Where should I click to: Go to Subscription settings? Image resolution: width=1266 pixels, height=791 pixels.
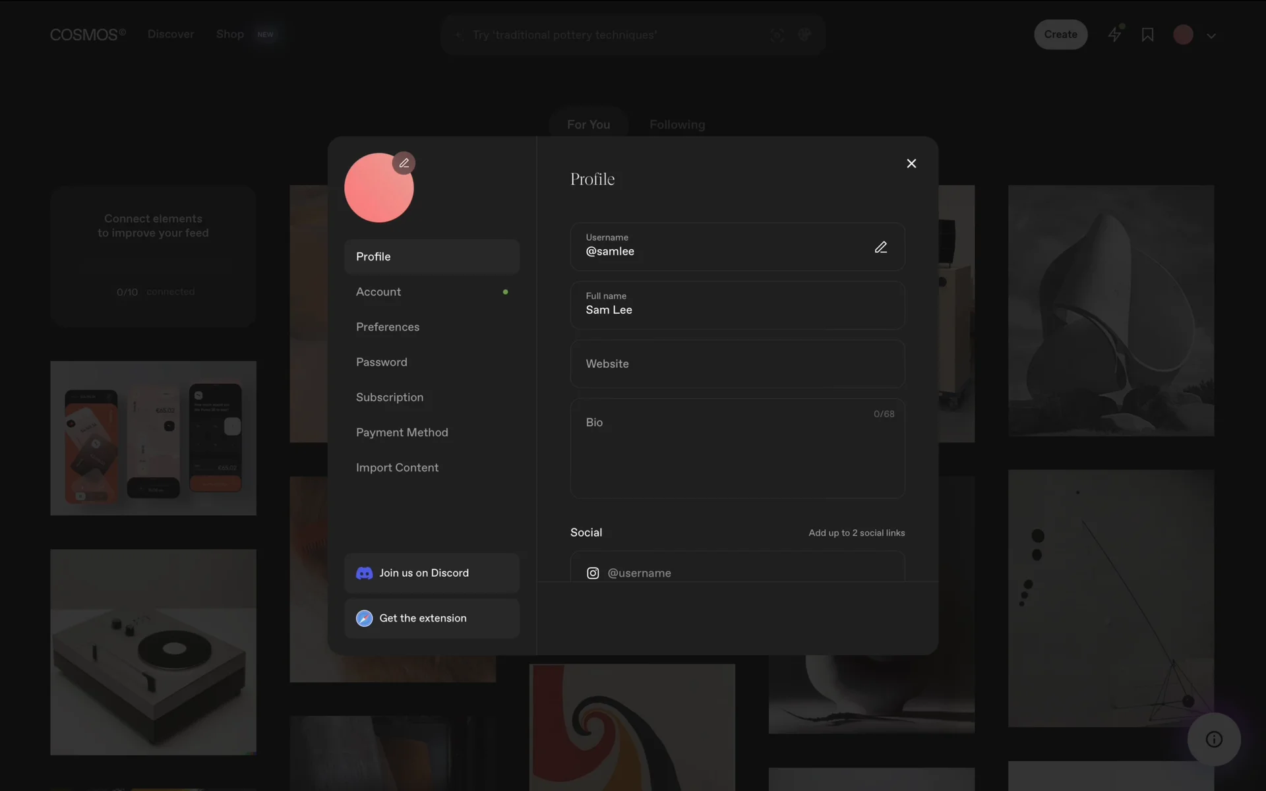[x=390, y=397]
